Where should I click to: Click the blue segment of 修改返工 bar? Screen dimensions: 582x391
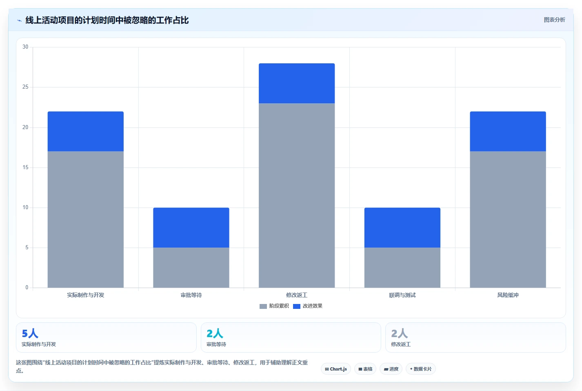tap(297, 83)
